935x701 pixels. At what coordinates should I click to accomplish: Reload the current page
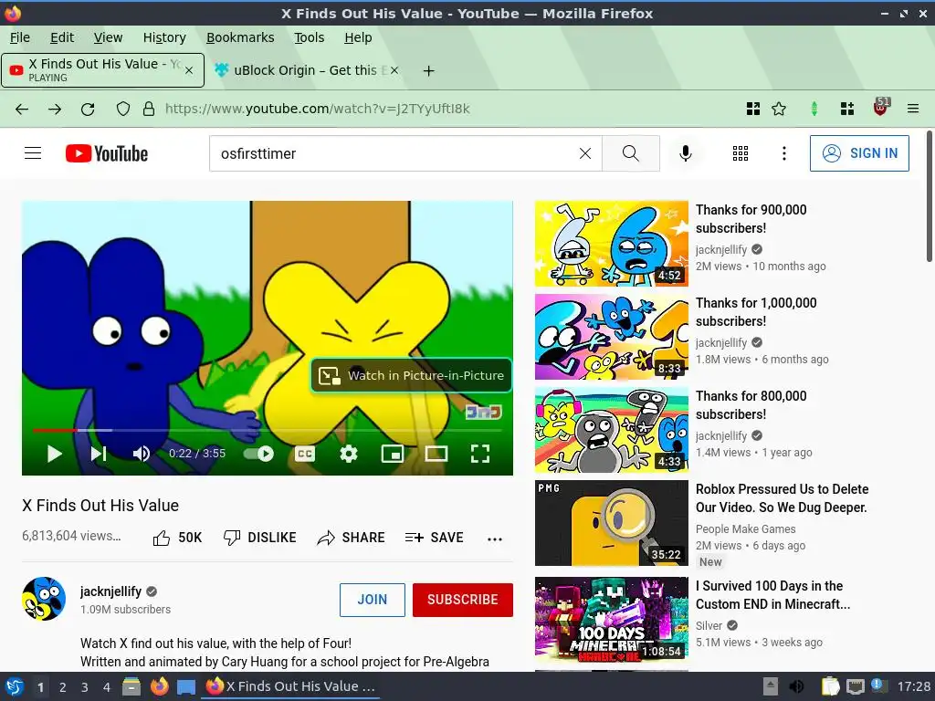tap(88, 109)
